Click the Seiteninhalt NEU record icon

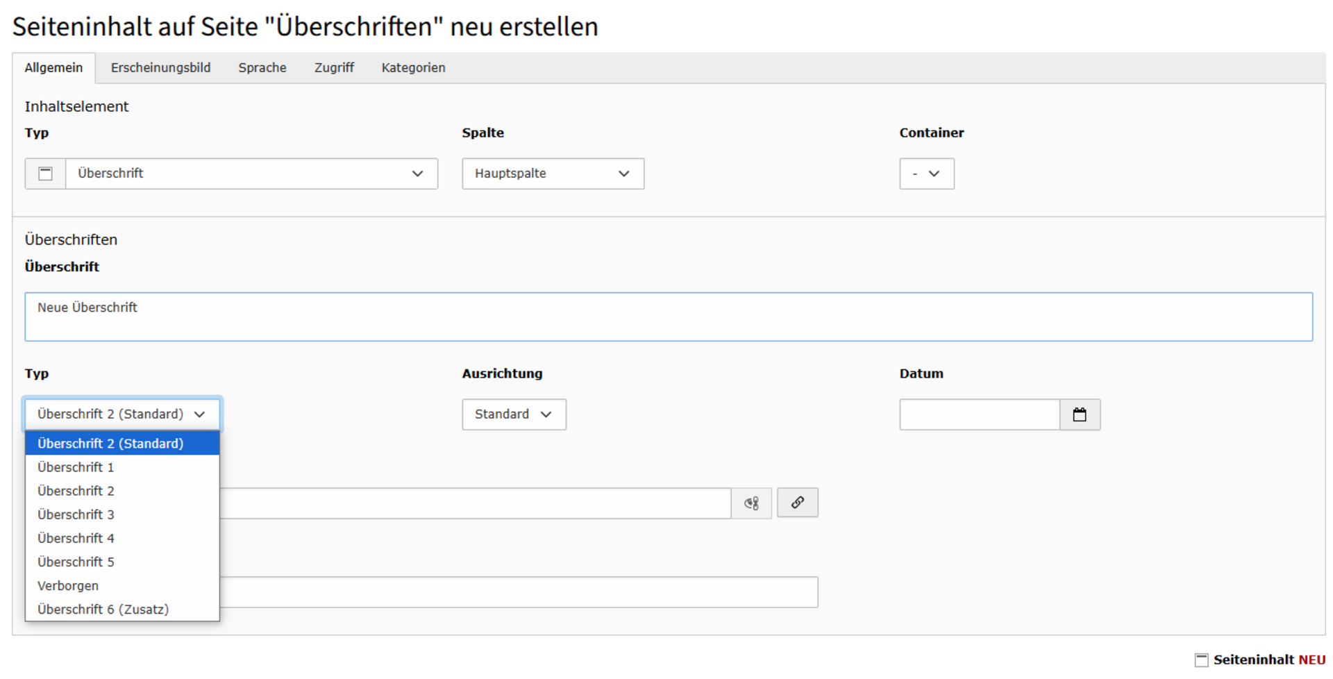(1201, 660)
